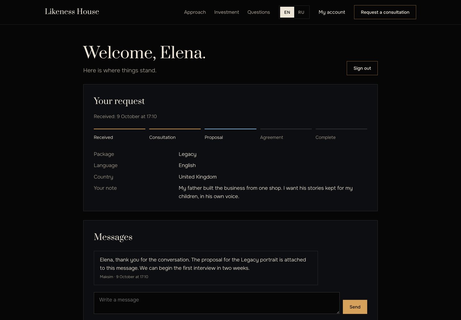The width and height of the screenshot is (461, 320).
Task: Select the Agreement progress step
Action: pyautogui.click(x=286, y=134)
